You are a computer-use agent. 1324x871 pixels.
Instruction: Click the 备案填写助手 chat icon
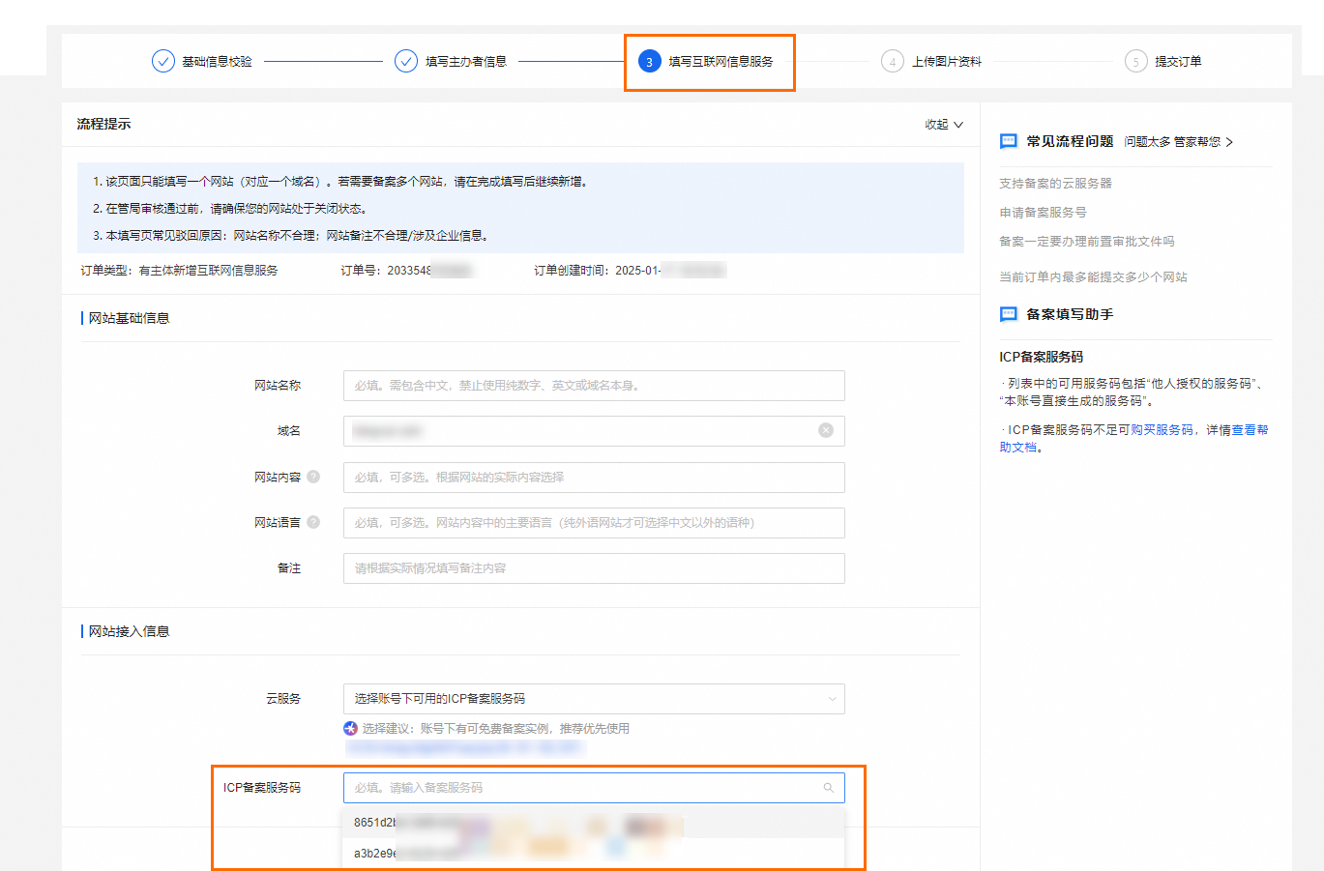1008,314
